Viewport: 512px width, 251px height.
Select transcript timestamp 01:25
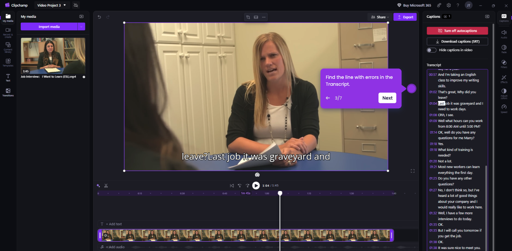[x=433, y=178]
